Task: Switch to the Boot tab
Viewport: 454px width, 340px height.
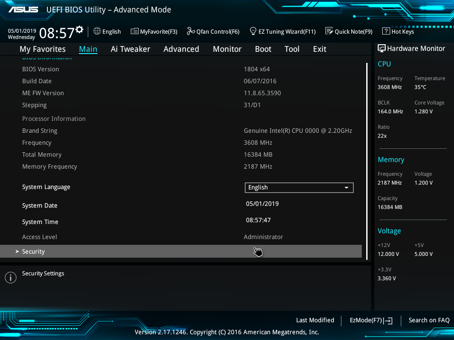Action: point(263,49)
